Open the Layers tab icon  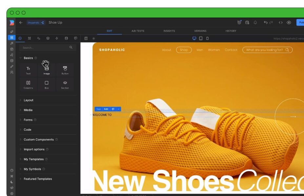click(48, 38)
